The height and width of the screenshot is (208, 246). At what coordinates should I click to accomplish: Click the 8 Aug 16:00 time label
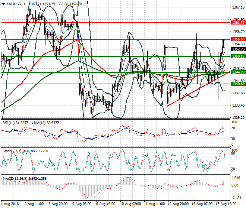106,204
